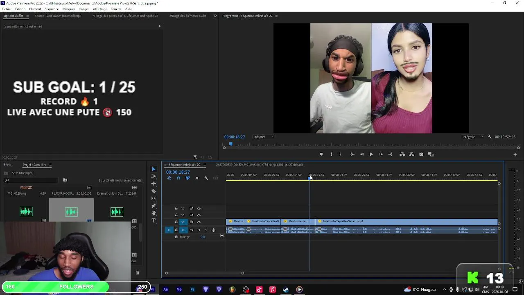The height and width of the screenshot is (295, 524).
Task: Toggle the lock on track V2
Action: (176, 215)
